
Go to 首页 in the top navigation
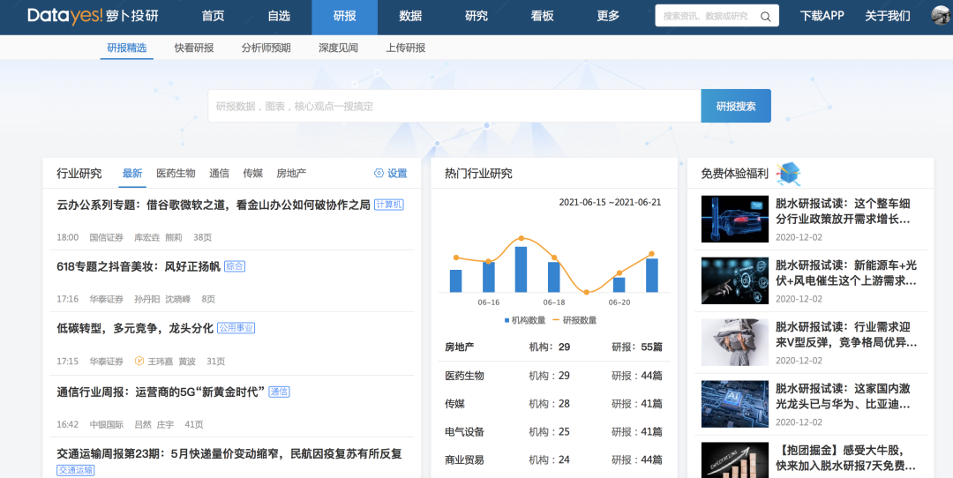(213, 17)
